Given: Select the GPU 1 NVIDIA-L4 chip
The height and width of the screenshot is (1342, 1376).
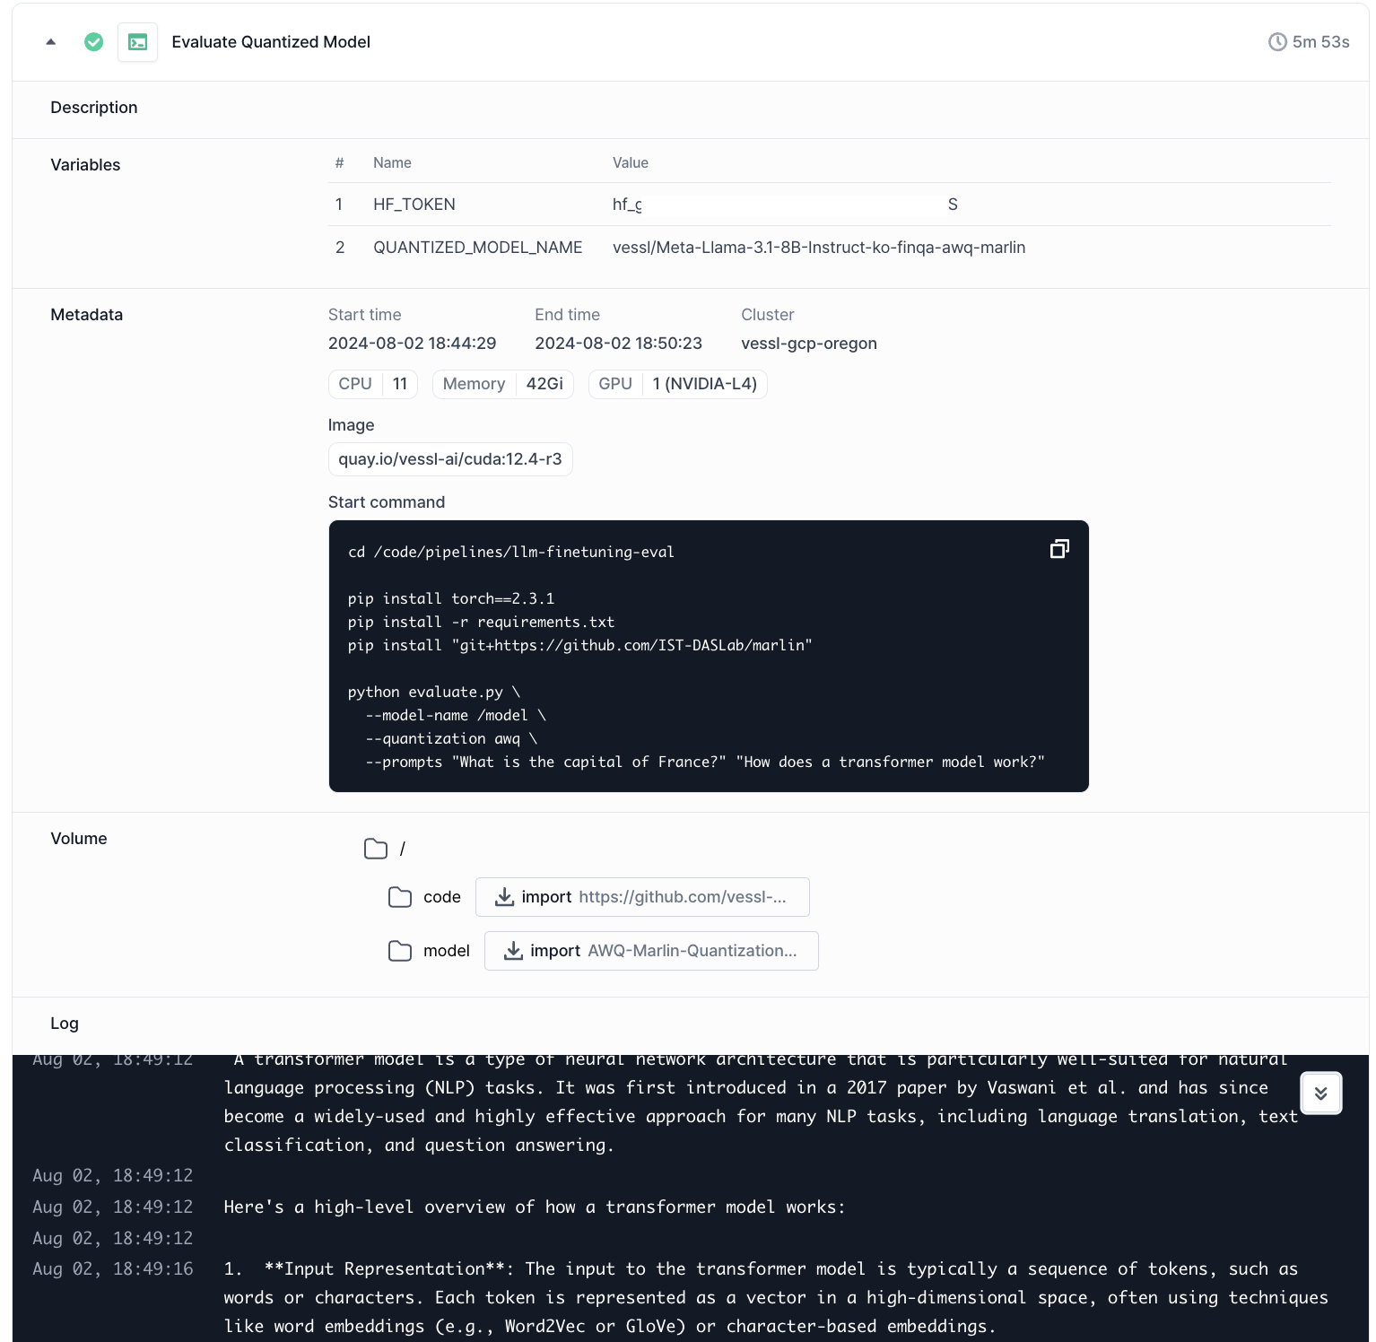Looking at the screenshot, I should [x=677, y=384].
